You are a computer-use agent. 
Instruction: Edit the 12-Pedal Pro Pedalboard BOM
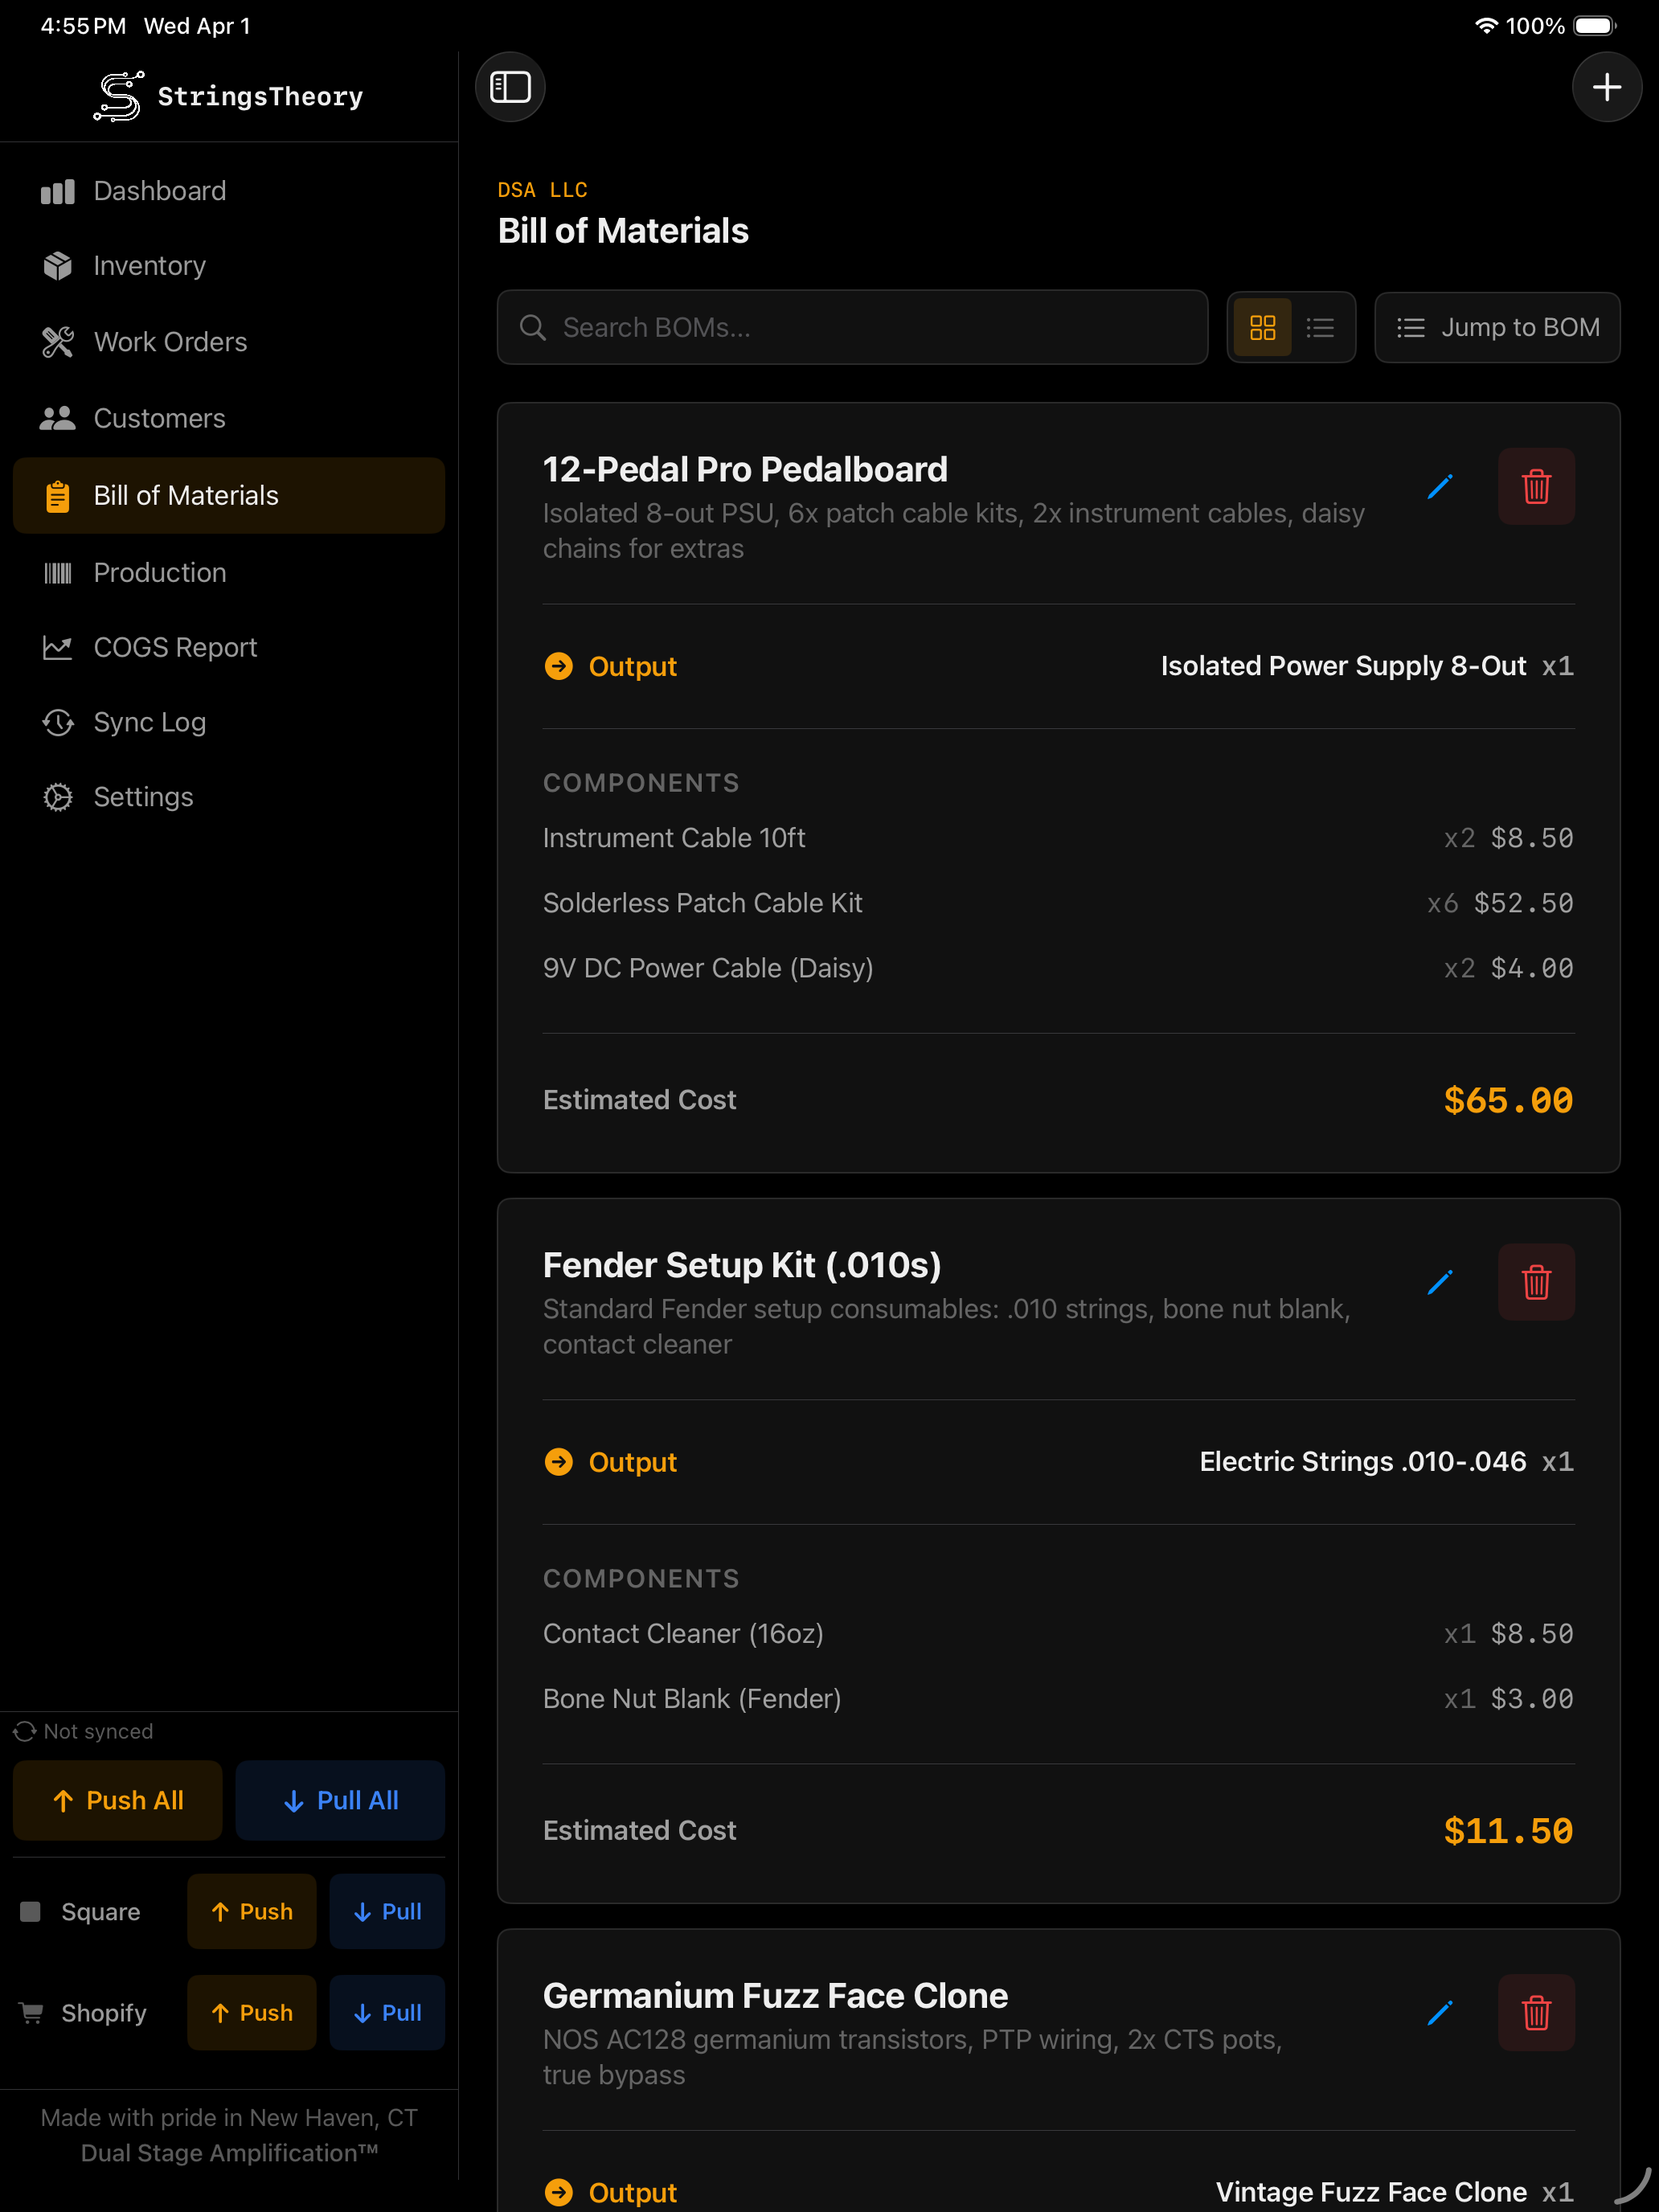tap(1439, 487)
